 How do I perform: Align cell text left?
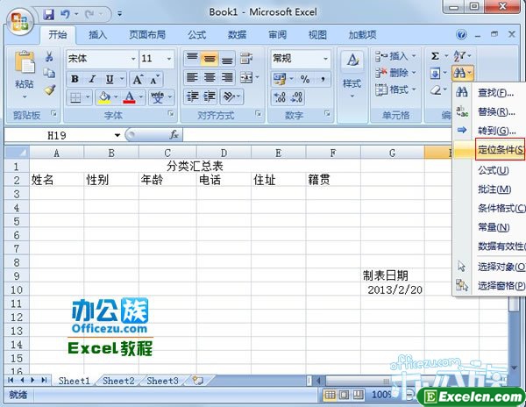point(192,78)
